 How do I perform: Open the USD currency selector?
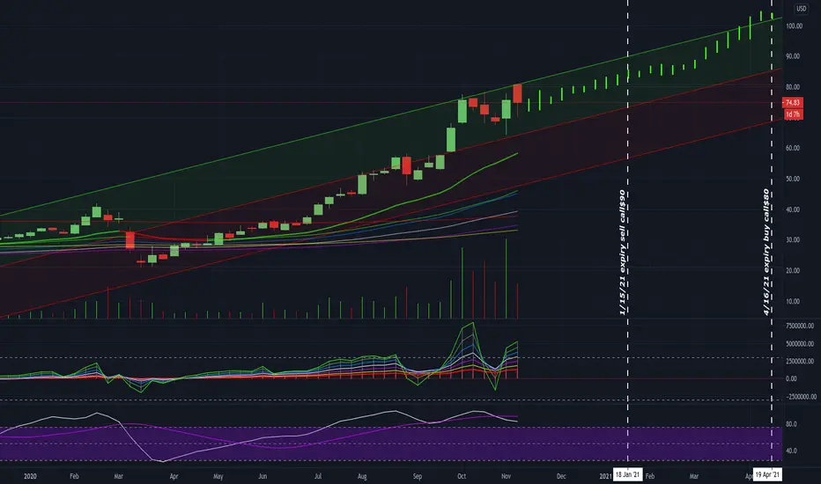coord(801,9)
